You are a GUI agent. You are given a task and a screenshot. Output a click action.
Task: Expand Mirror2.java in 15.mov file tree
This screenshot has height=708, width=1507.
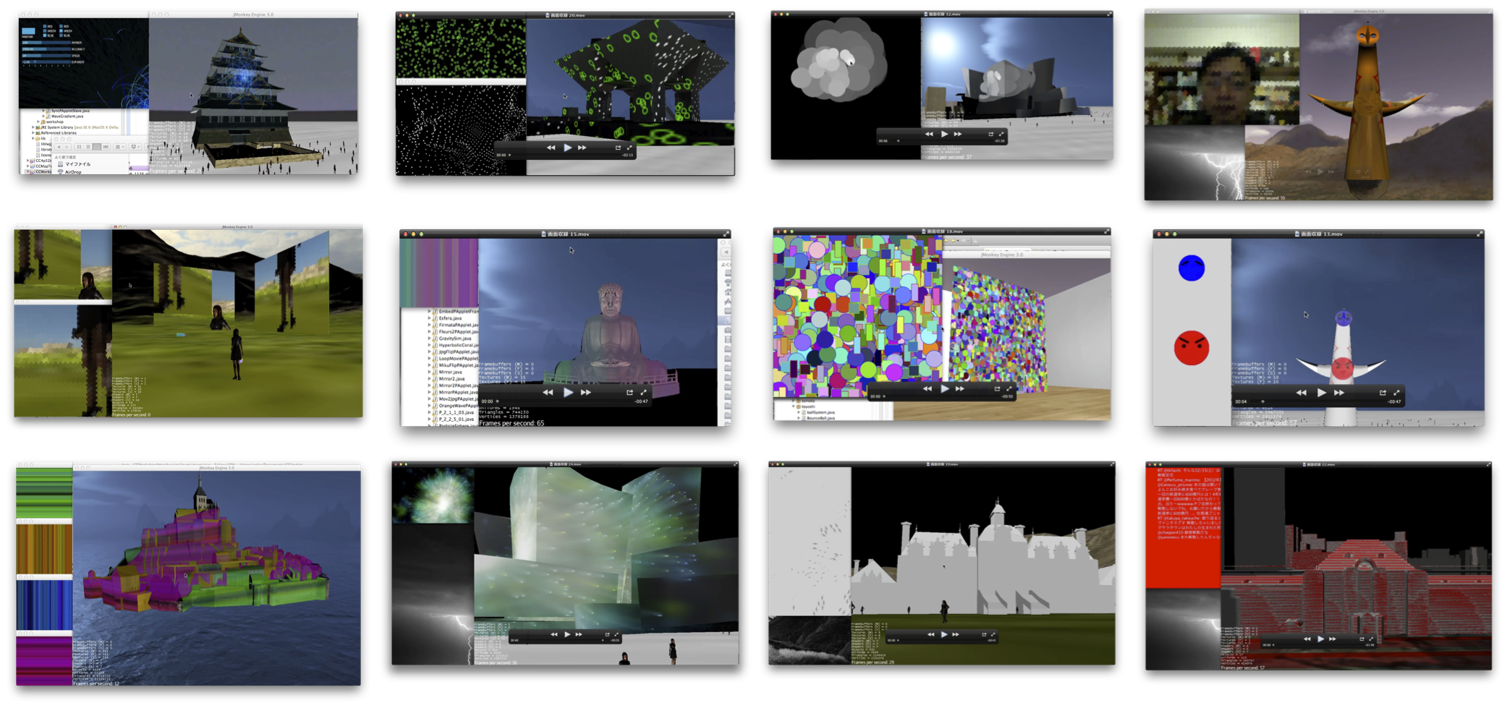[430, 379]
